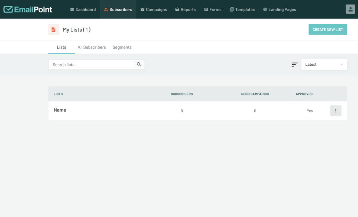Go to Landing Pages
Viewport: 358px width, 217px height.
pos(279,9)
